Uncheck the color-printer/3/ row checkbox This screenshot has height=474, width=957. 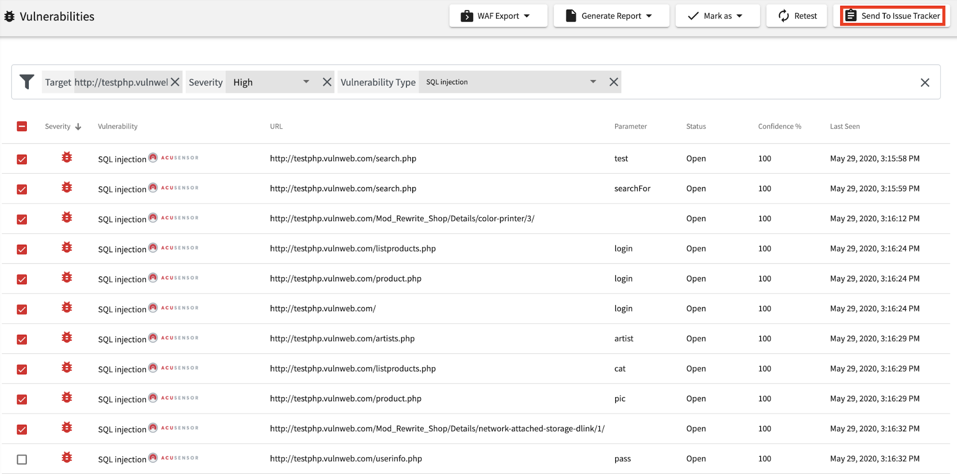point(22,219)
